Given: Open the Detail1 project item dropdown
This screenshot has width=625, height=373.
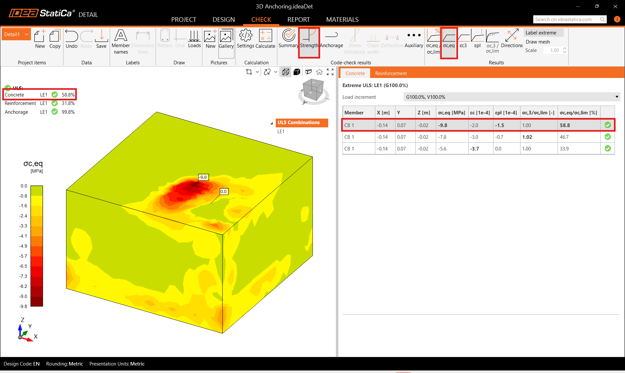Looking at the screenshot, I should [27, 34].
